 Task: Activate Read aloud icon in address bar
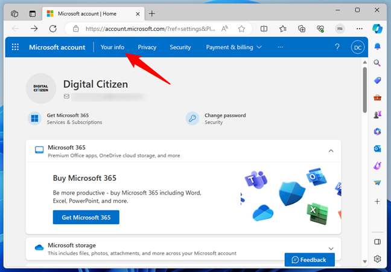224,29
